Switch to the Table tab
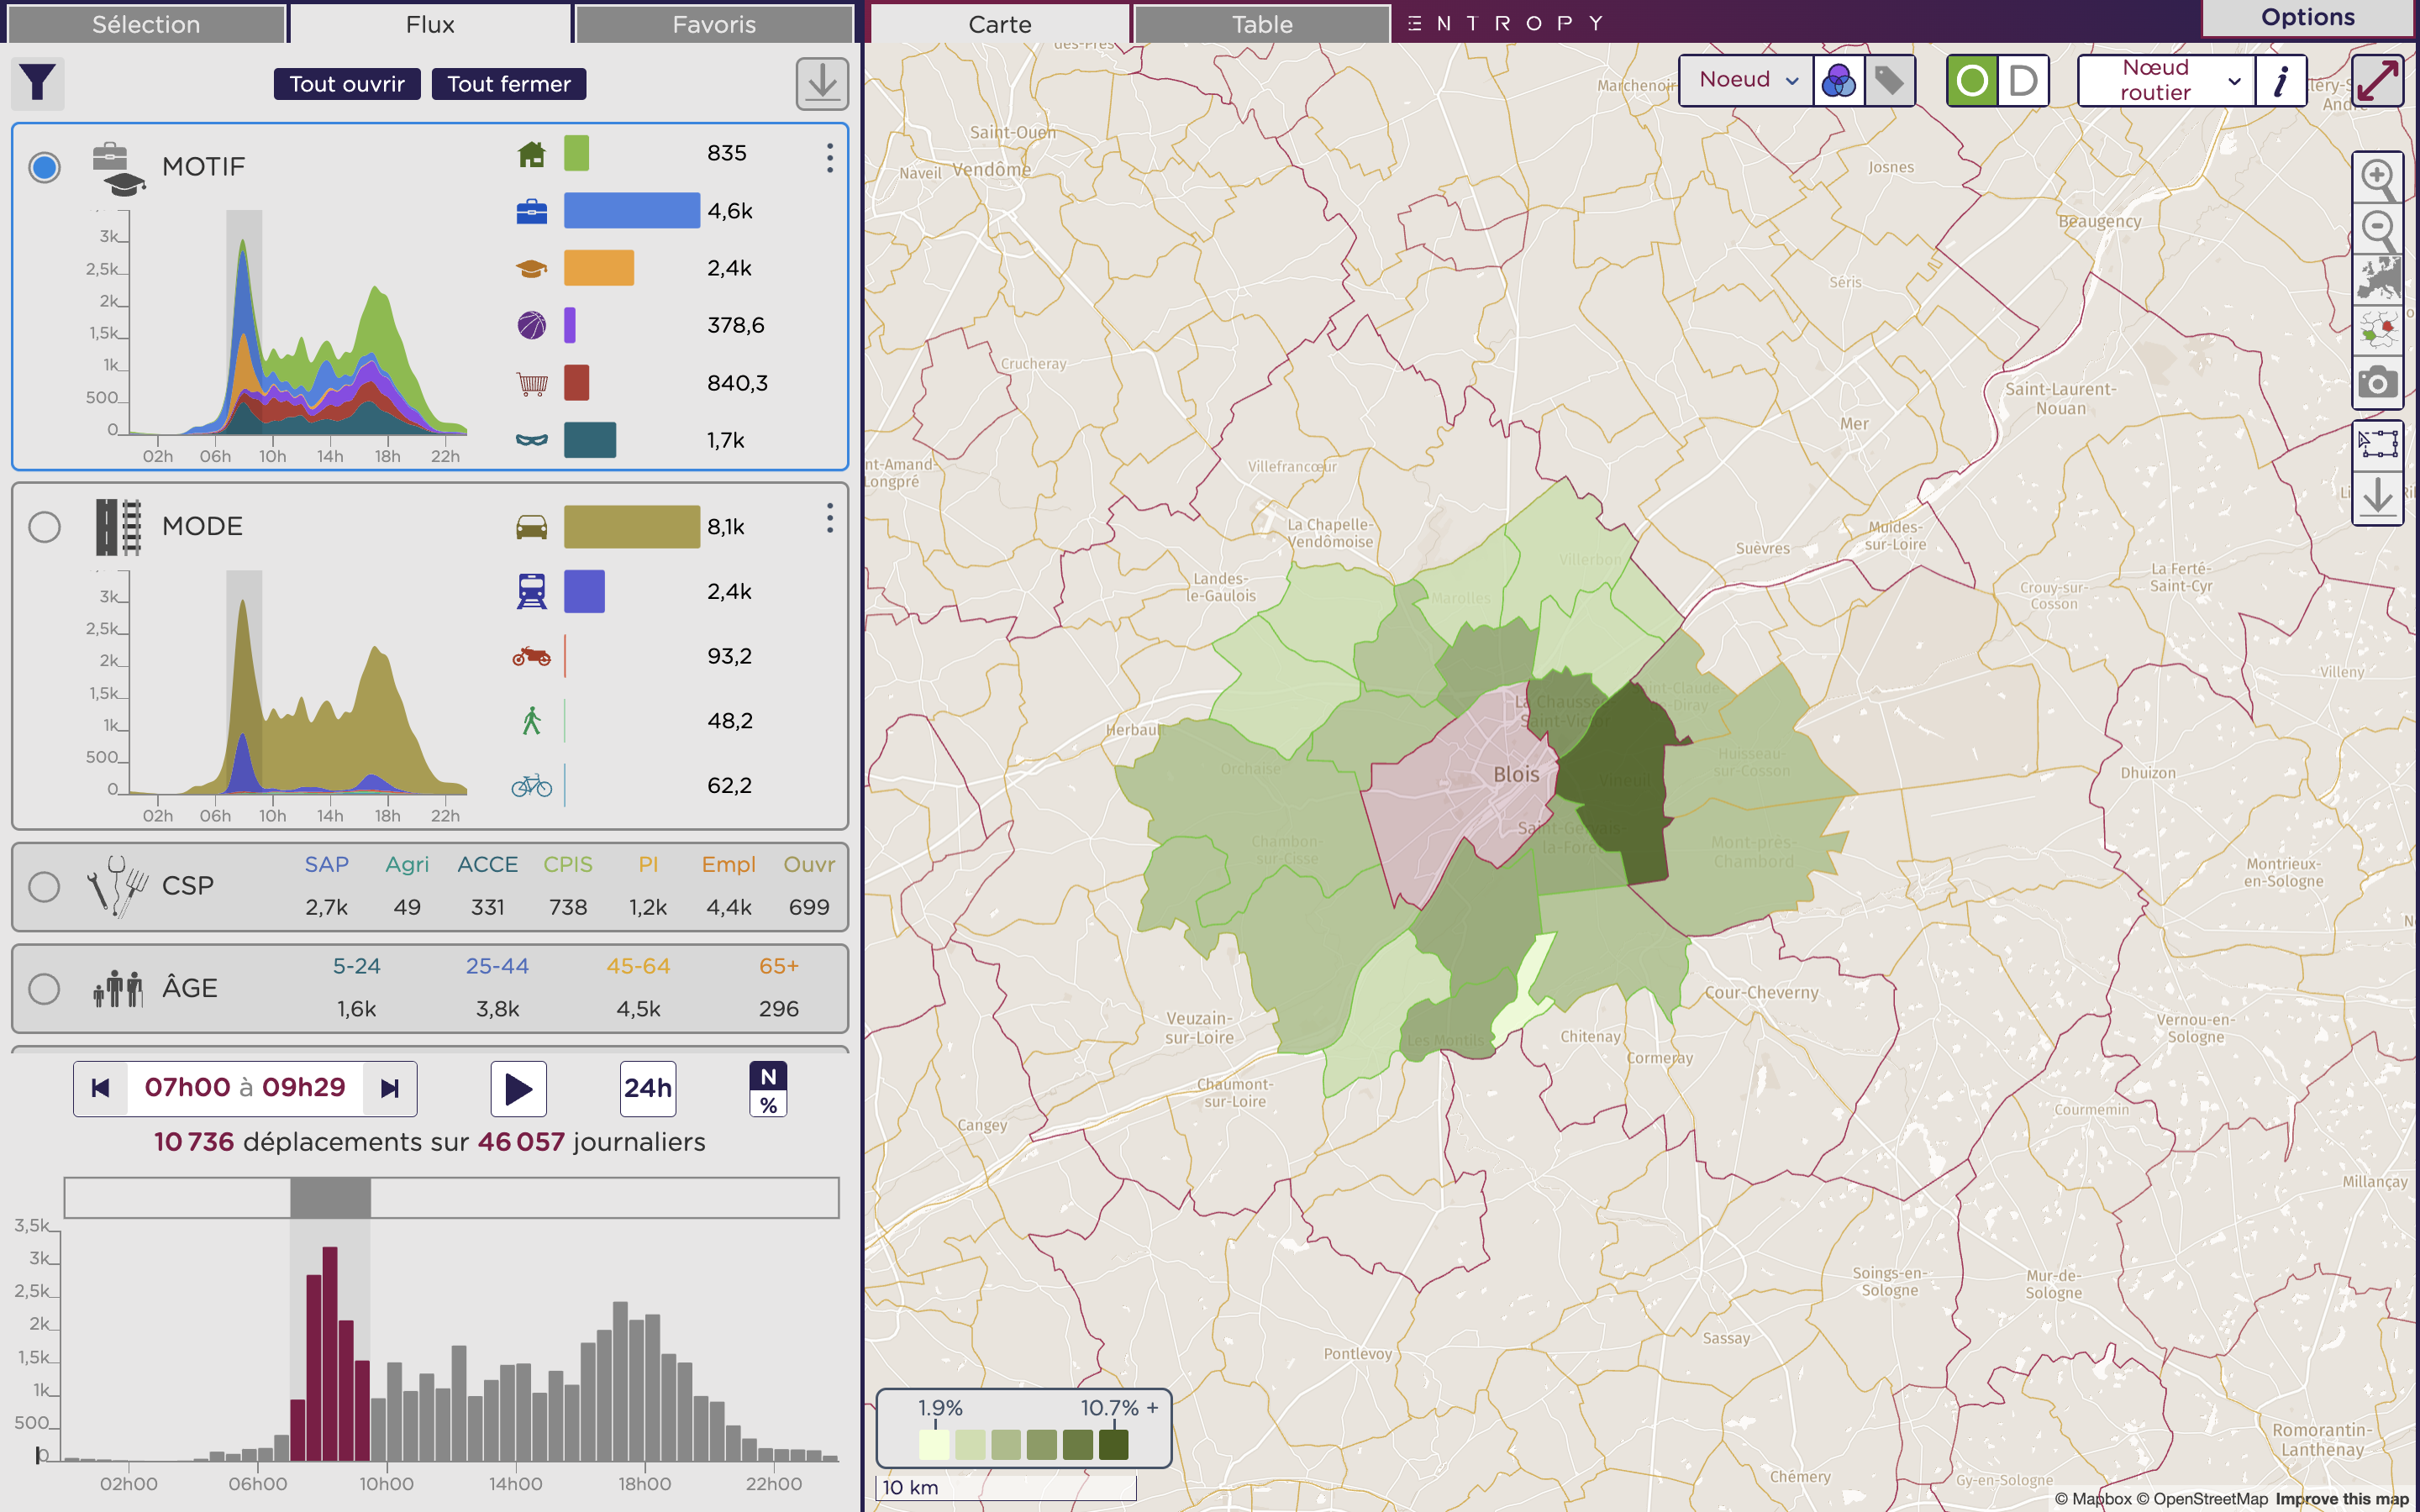The image size is (2420, 1512). (x=1262, y=24)
